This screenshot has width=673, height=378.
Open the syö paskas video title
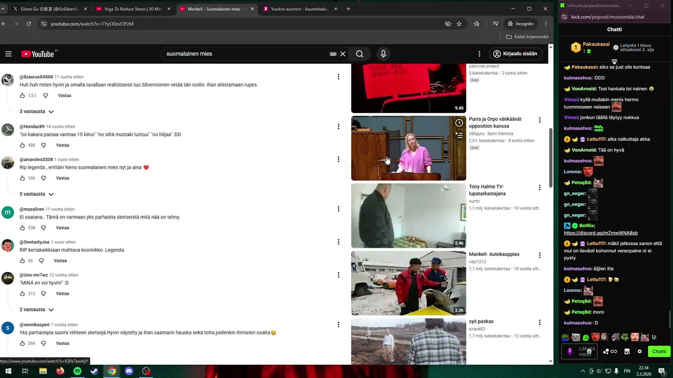click(481, 321)
